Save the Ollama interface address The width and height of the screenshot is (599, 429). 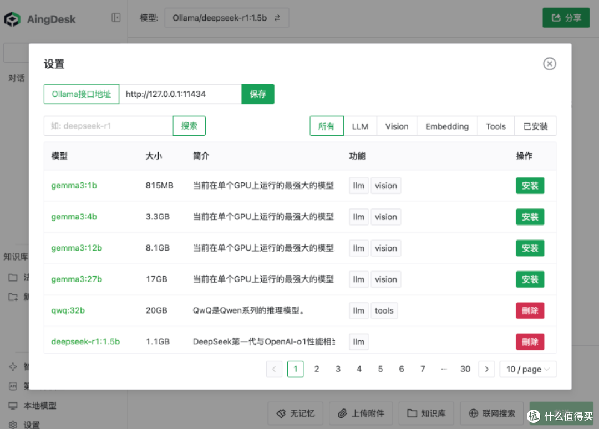pyautogui.click(x=258, y=94)
